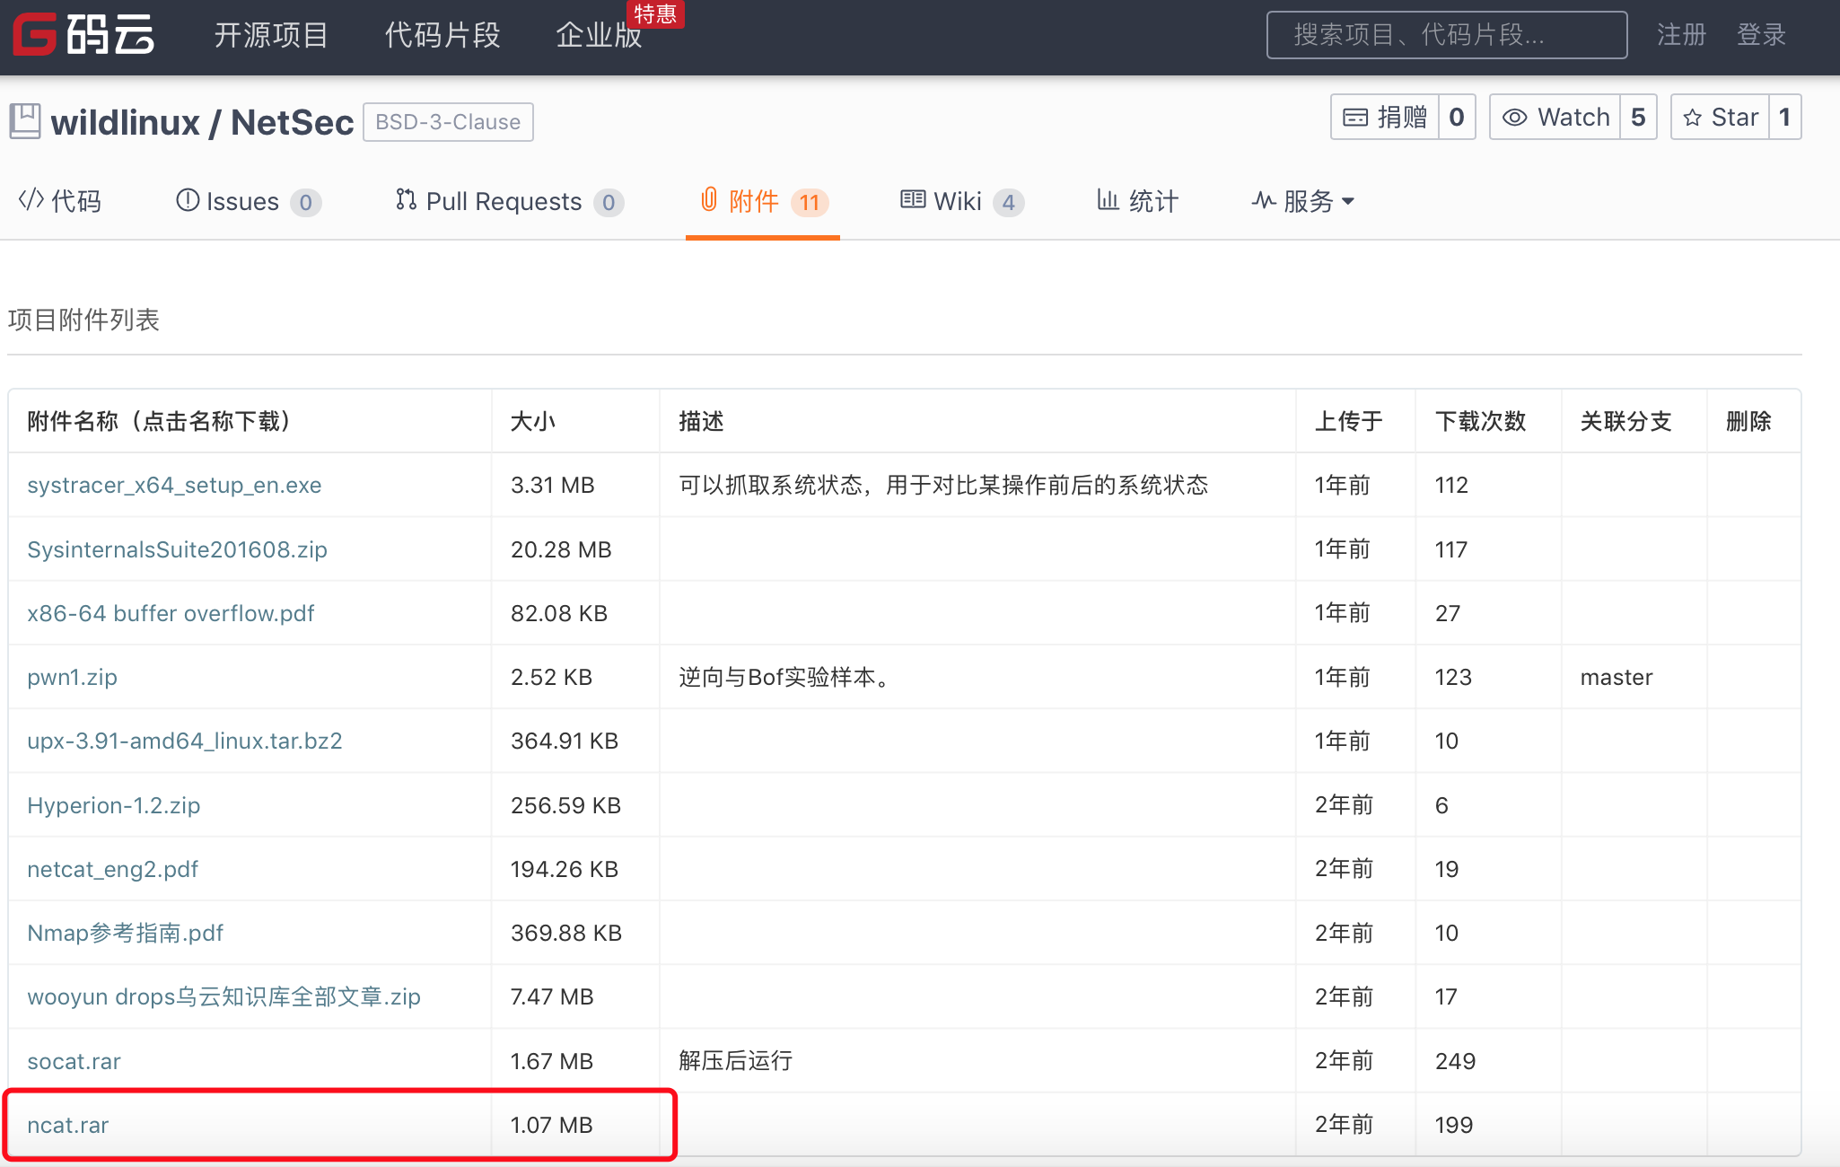Screen dimensions: 1840x1167
Task: Click the Gitee logo icon
Action: [x=36, y=35]
